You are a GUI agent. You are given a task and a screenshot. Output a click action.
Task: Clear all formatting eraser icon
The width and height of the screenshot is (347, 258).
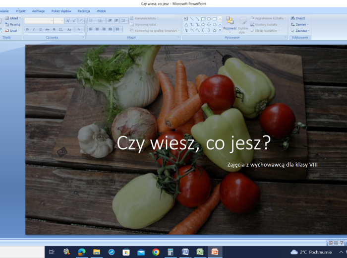tap(81, 21)
